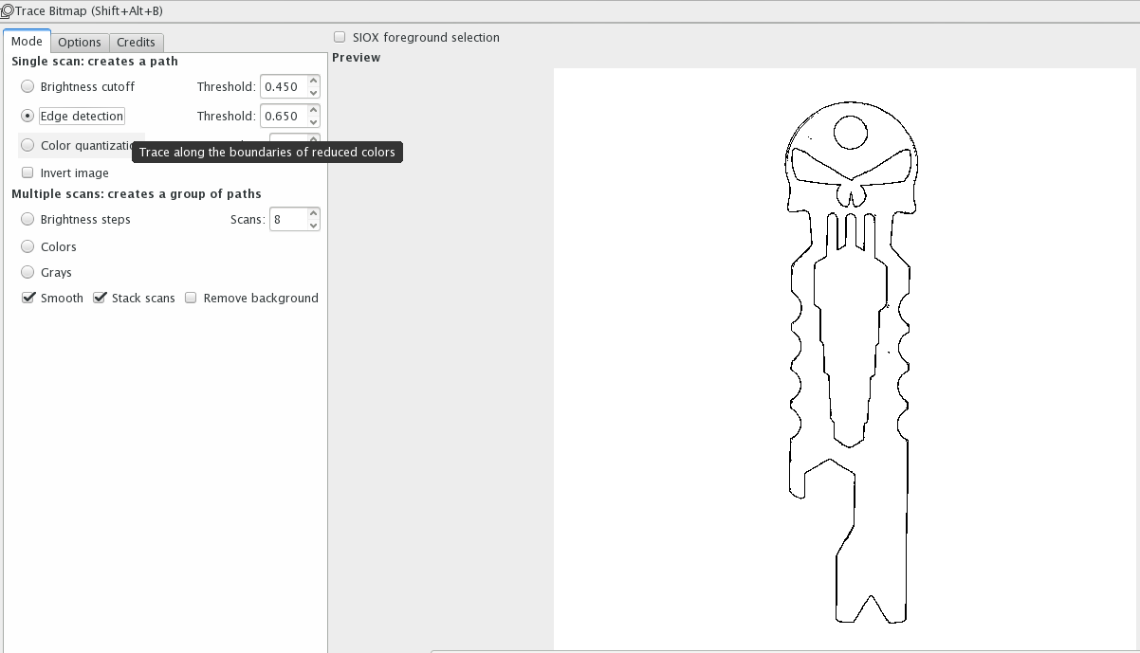Select Brightness steps radio button
Viewport: 1140px width, 653px height.
[28, 219]
